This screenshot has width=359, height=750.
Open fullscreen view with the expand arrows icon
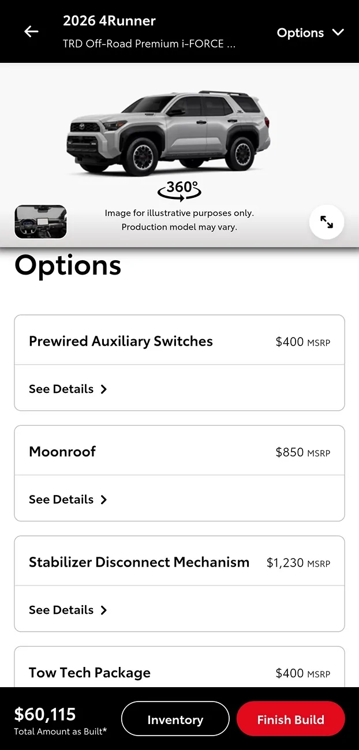327,222
